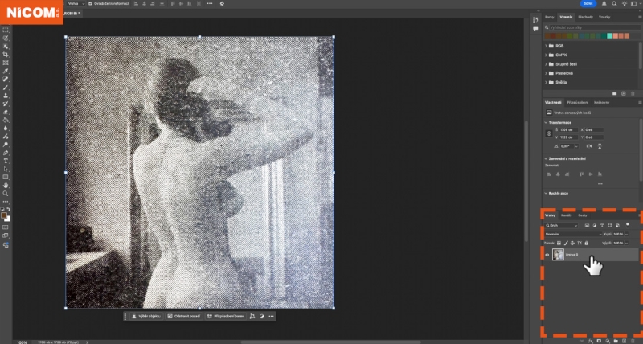
Task: Switch to the Kanály tab
Action: pyautogui.click(x=566, y=215)
